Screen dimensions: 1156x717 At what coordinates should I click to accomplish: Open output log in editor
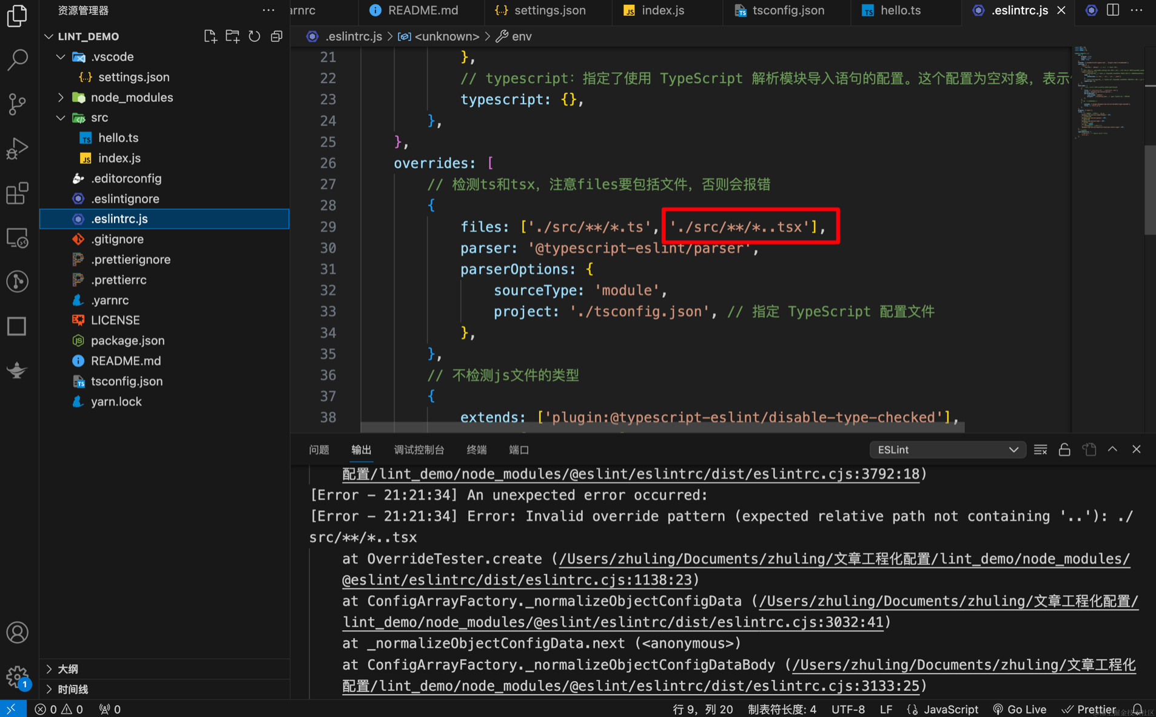pos(1089,449)
